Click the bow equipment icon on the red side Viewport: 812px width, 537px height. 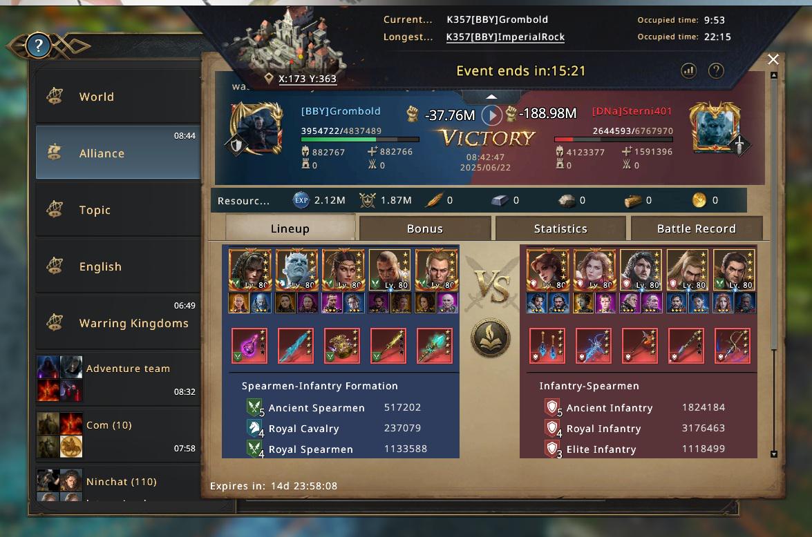(733, 346)
